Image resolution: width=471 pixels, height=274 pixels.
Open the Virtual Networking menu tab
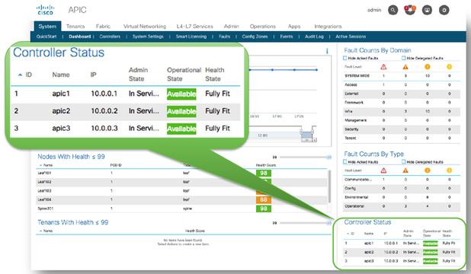point(145,27)
